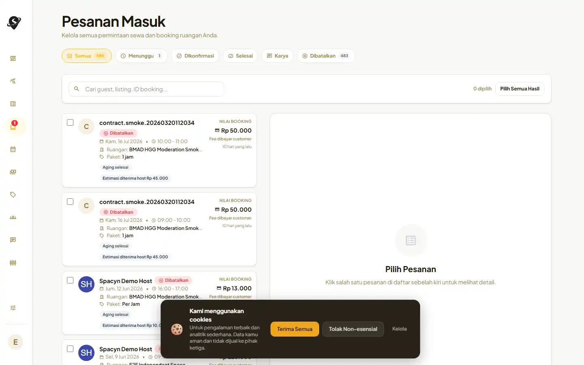Click the SH avatar of Jum, 12 Jun order
Viewport: 584px width, 365px height.
pyautogui.click(x=86, y=284)
